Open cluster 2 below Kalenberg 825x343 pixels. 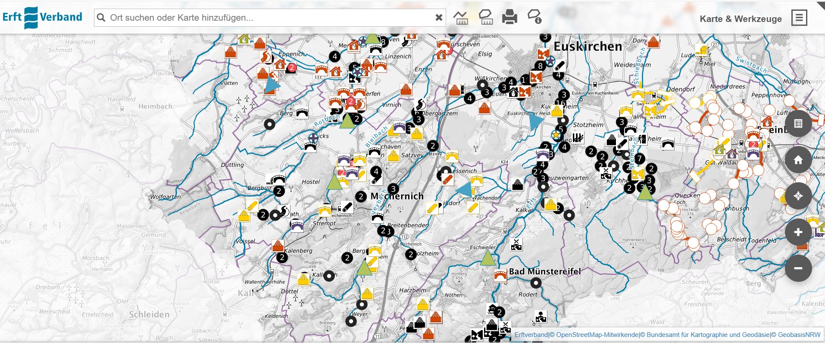[x=282, y=258]
